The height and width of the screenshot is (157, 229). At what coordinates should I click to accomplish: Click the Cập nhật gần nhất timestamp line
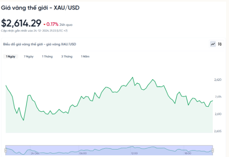pos(34,31)
